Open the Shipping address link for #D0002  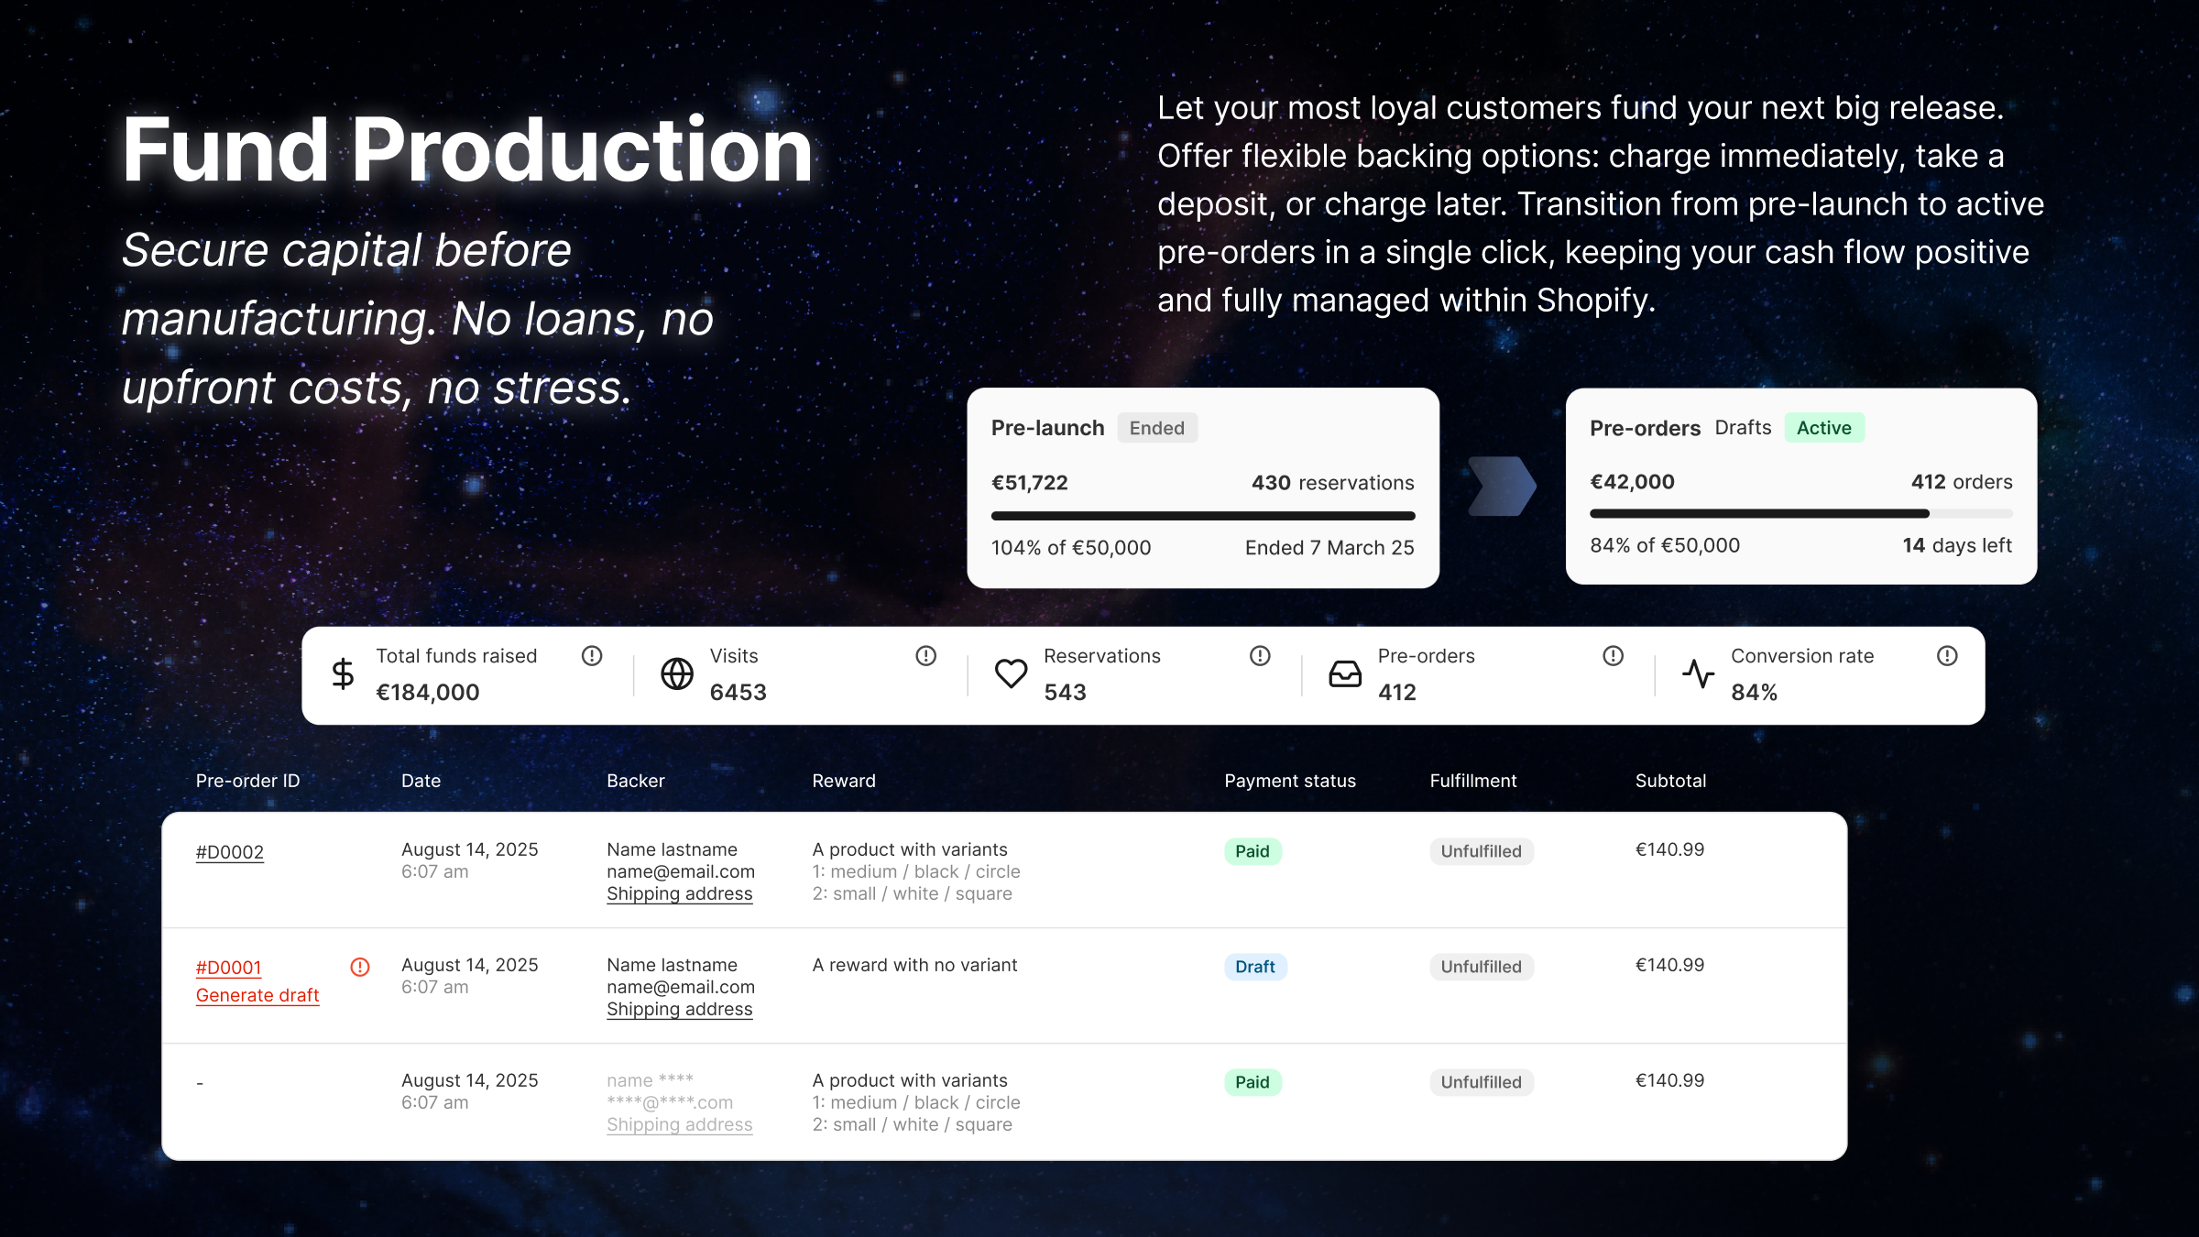click(x=679, y=893)
